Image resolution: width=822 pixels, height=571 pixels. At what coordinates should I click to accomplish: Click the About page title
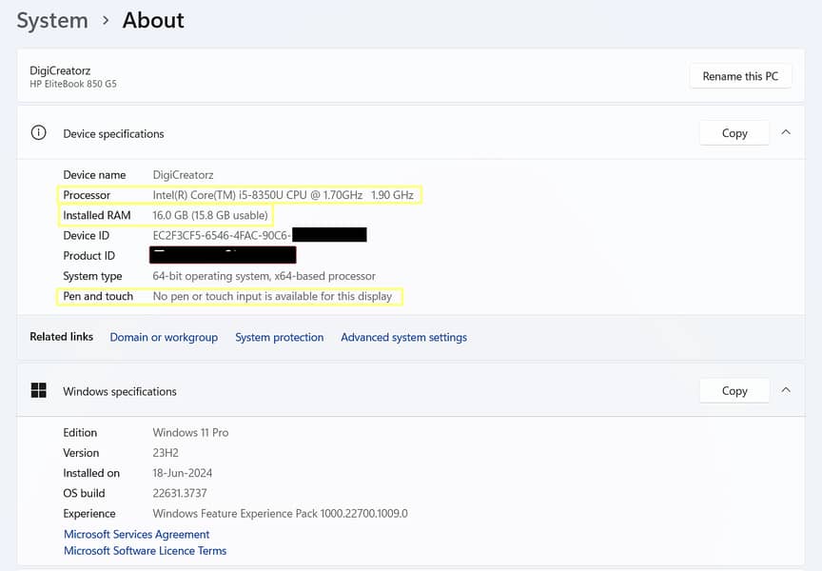[x=153, y=20]
